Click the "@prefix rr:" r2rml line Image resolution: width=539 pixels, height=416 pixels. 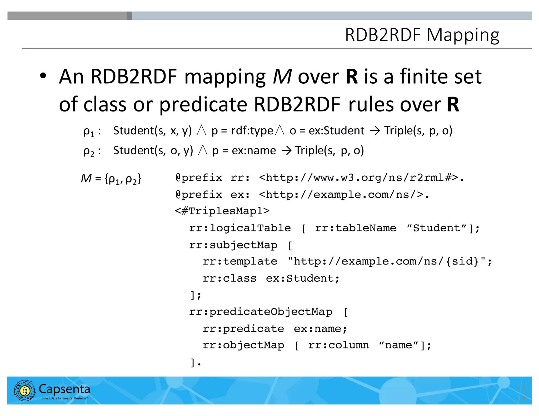pyautogui.click(x=320, y=178)
